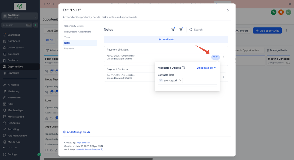Open the Payment Link Sent note options menu
The width and height of the screenshot is (294, 160).
223,57
